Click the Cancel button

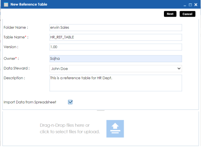coord(187,14)
